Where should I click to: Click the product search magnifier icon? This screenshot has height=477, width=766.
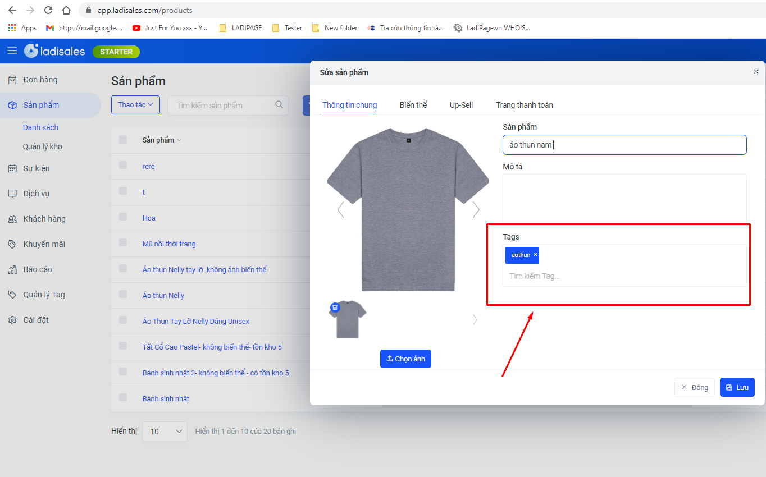[x=279, y=105]
